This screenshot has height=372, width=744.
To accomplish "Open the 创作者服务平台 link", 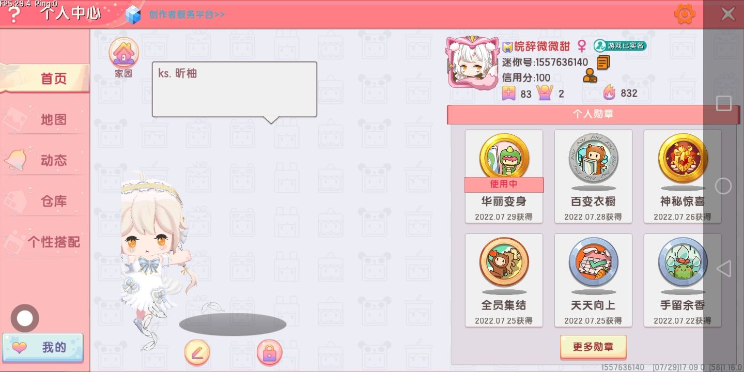I will (x=187, y=14).
